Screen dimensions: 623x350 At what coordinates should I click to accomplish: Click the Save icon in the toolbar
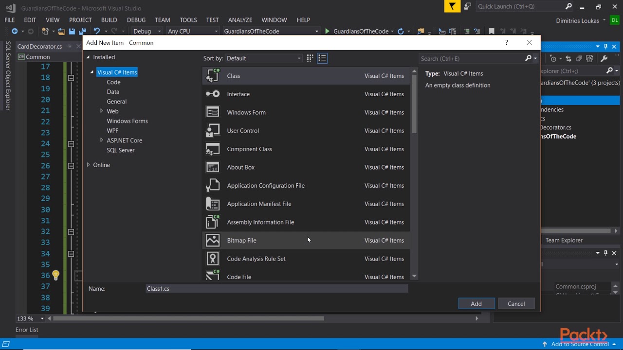pos(72,31)
